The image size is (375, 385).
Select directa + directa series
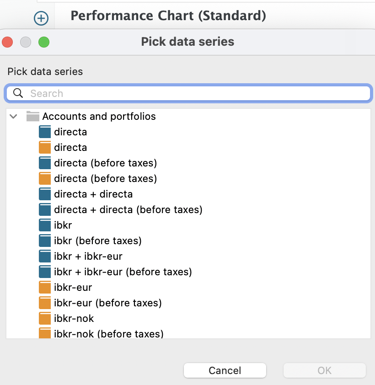click(93, 194)
